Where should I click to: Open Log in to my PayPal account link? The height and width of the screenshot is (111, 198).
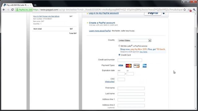[x=104, y=13]
